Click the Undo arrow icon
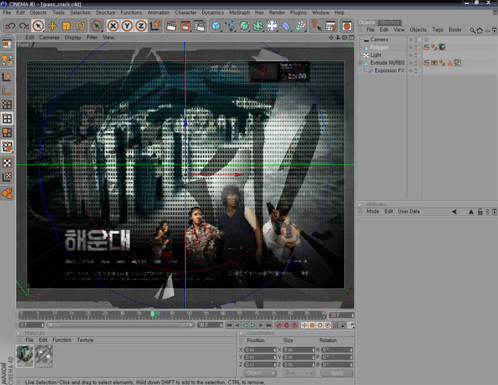Viewport: 498px width, 385px height. pos(10,25)
